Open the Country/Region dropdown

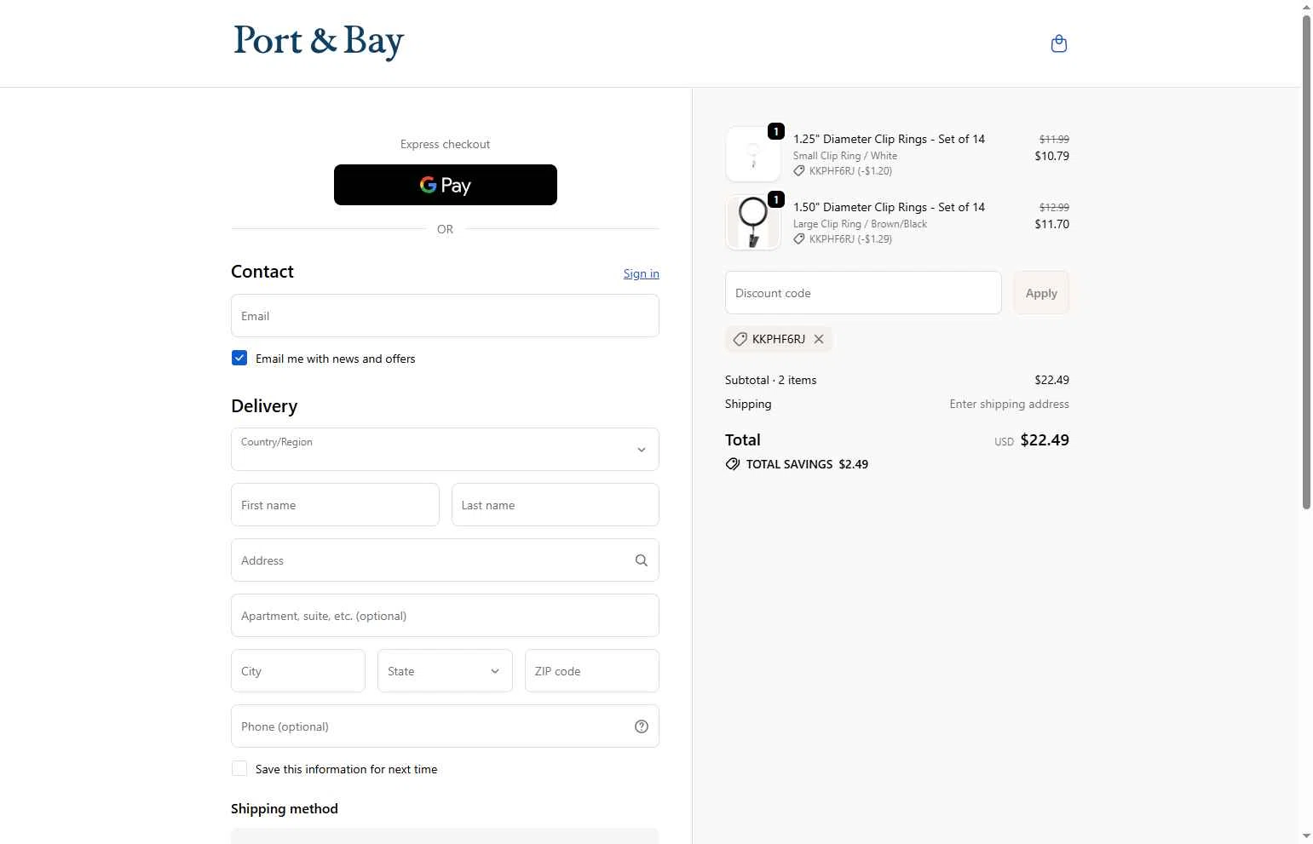coord(445,450)
